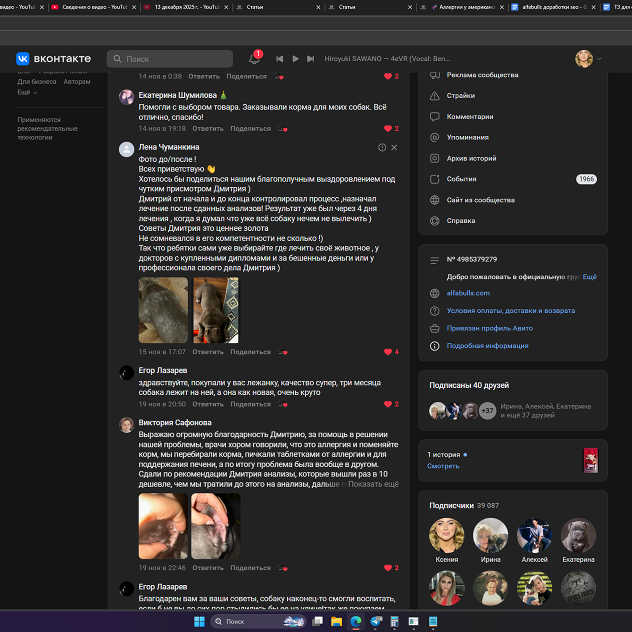The image size is (632, 632).
Task: Open the notifications bell
Action: pos(254,59)
